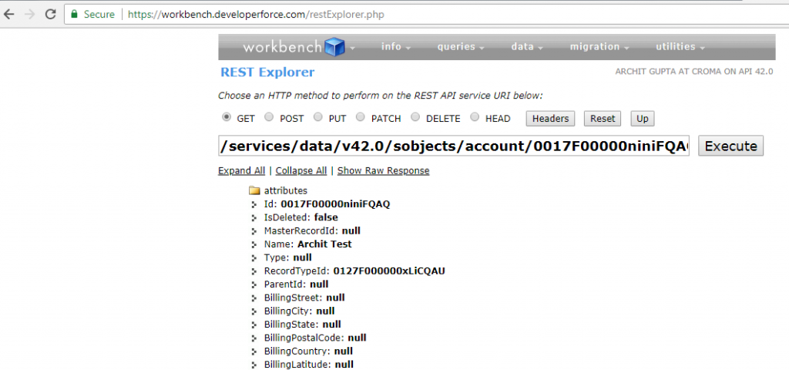Open the migration dropdown menu

(x=599, y=47)
